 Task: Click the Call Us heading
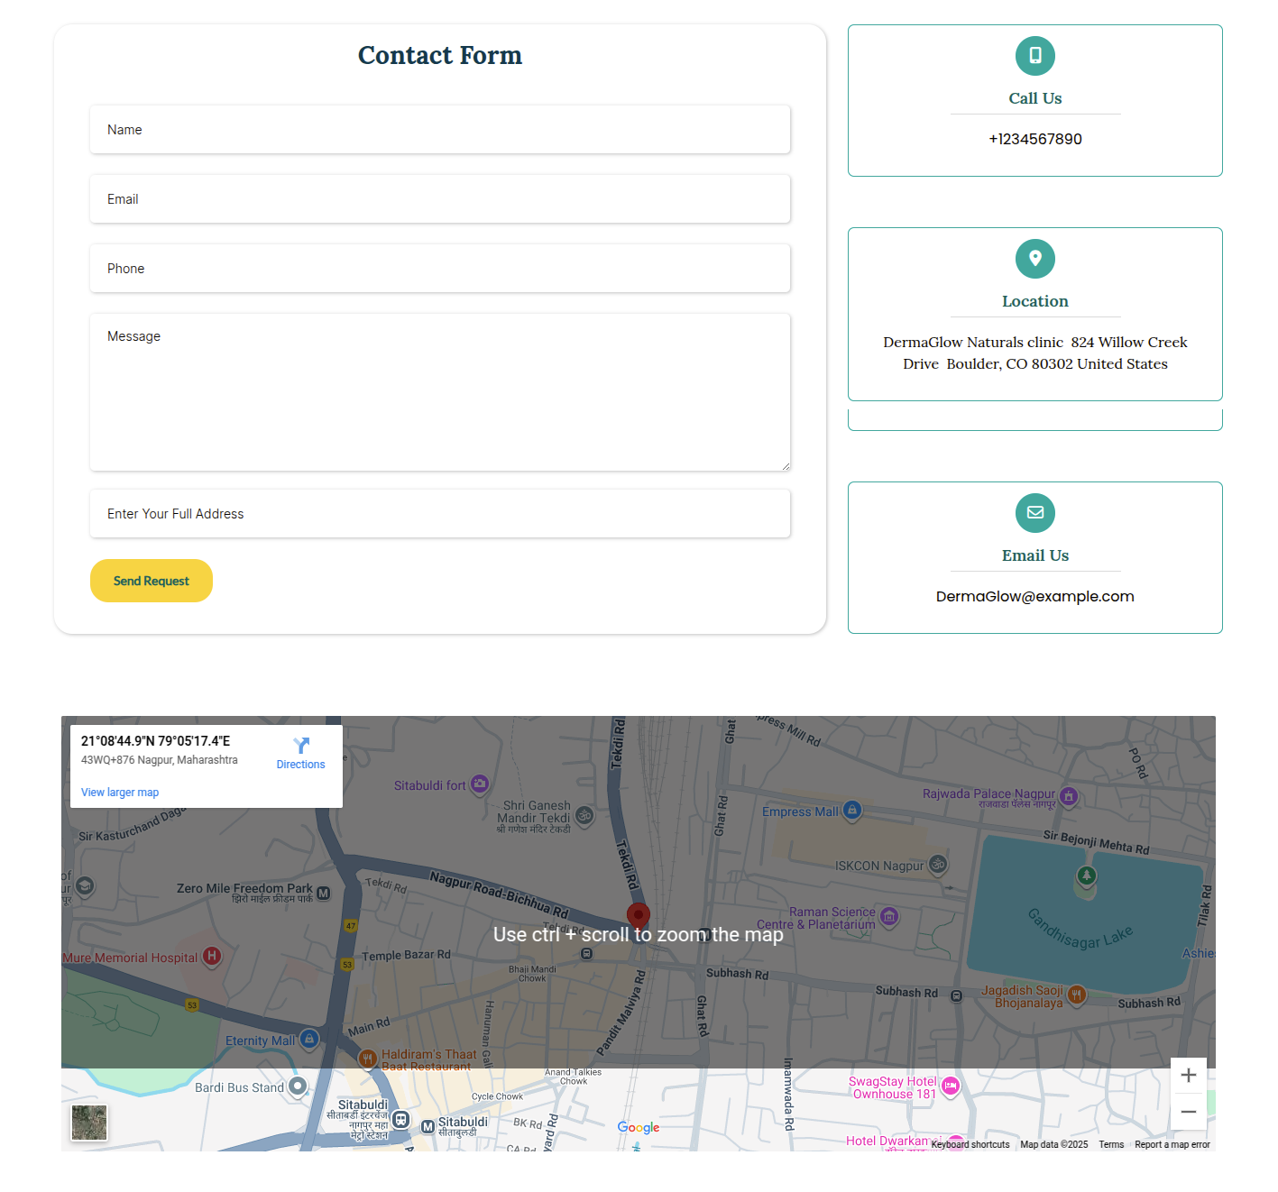1035,98
